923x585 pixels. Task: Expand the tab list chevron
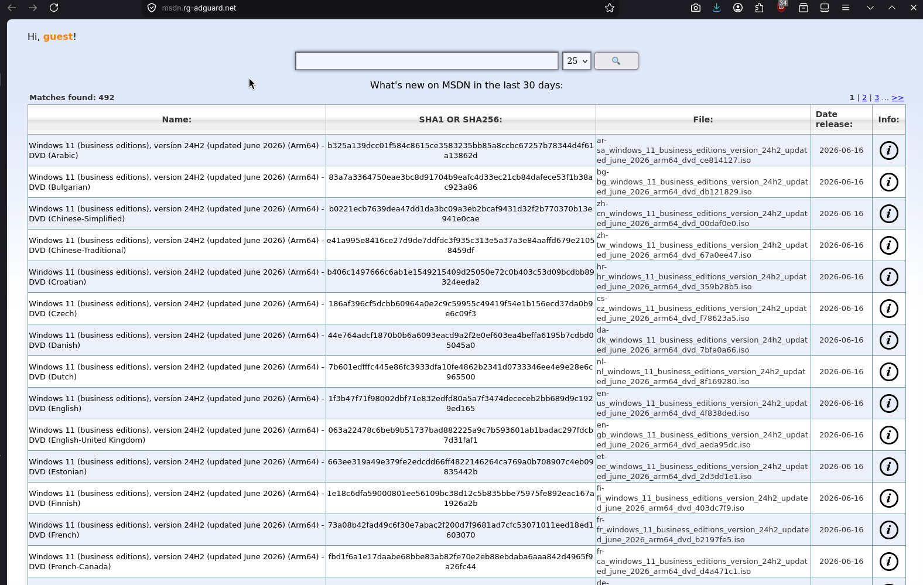click(870, 8)
